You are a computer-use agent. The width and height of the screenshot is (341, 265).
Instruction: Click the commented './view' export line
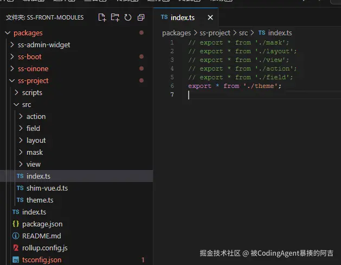239,60
